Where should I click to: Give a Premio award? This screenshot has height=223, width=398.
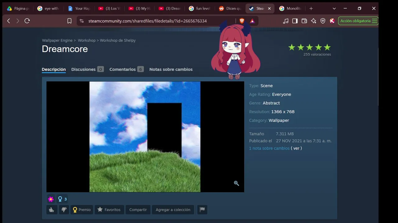pos(82,210)
